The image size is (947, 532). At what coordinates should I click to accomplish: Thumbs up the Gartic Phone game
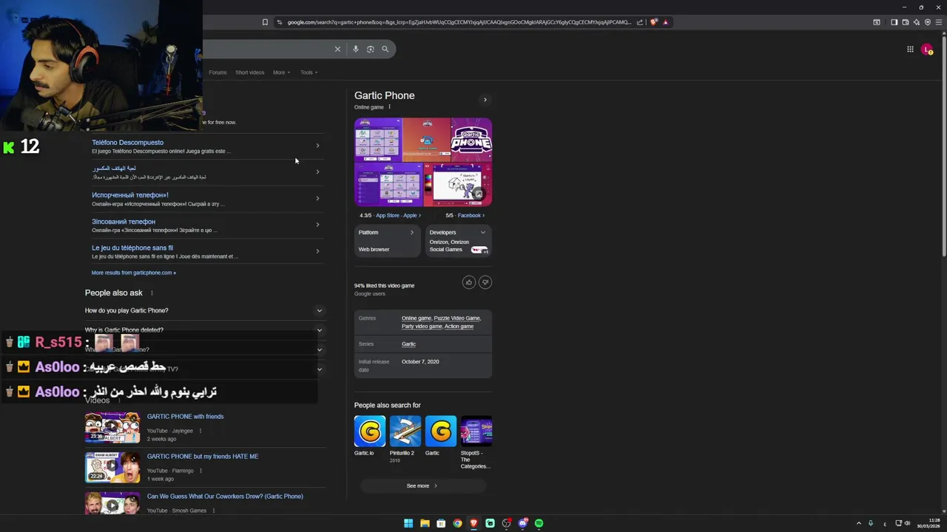click(x=468, y=282)
